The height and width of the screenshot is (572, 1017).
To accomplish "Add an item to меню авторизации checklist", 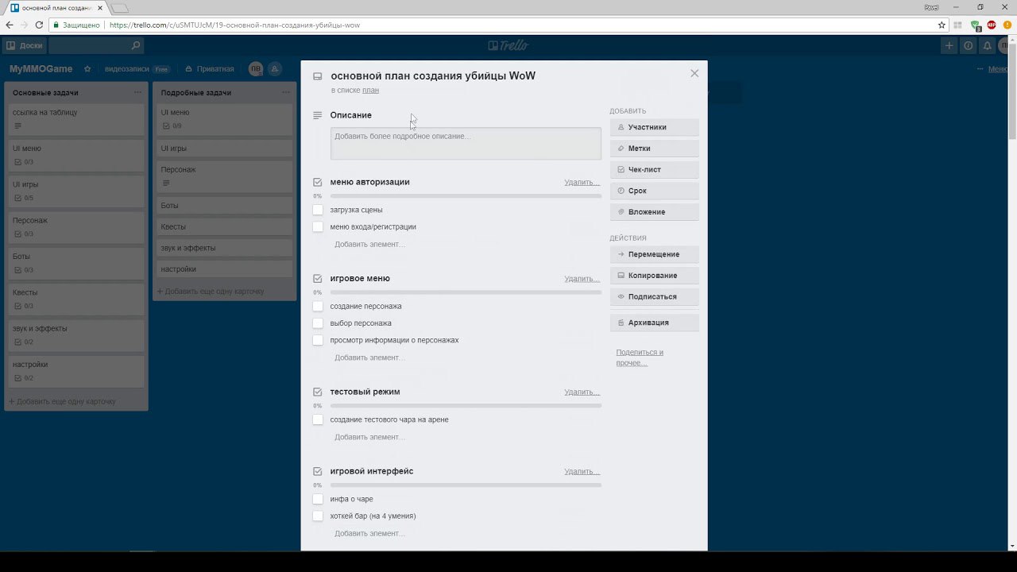I will (369, 244).
